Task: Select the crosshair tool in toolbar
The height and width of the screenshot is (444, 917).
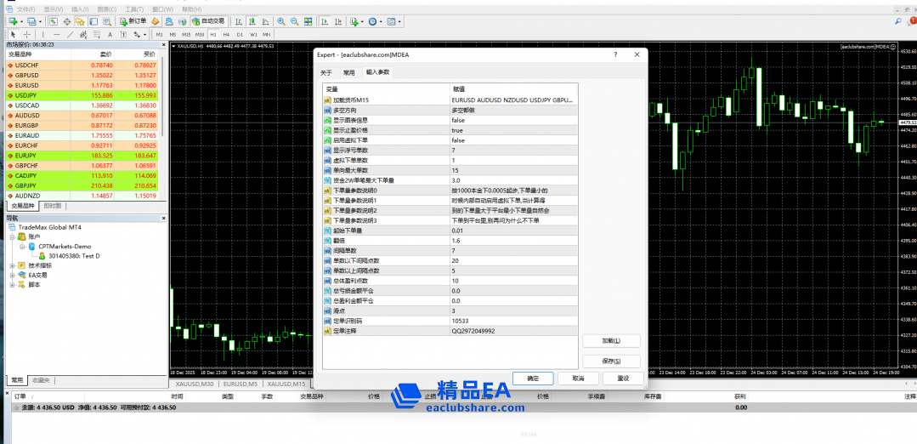Action: (26, 34)
